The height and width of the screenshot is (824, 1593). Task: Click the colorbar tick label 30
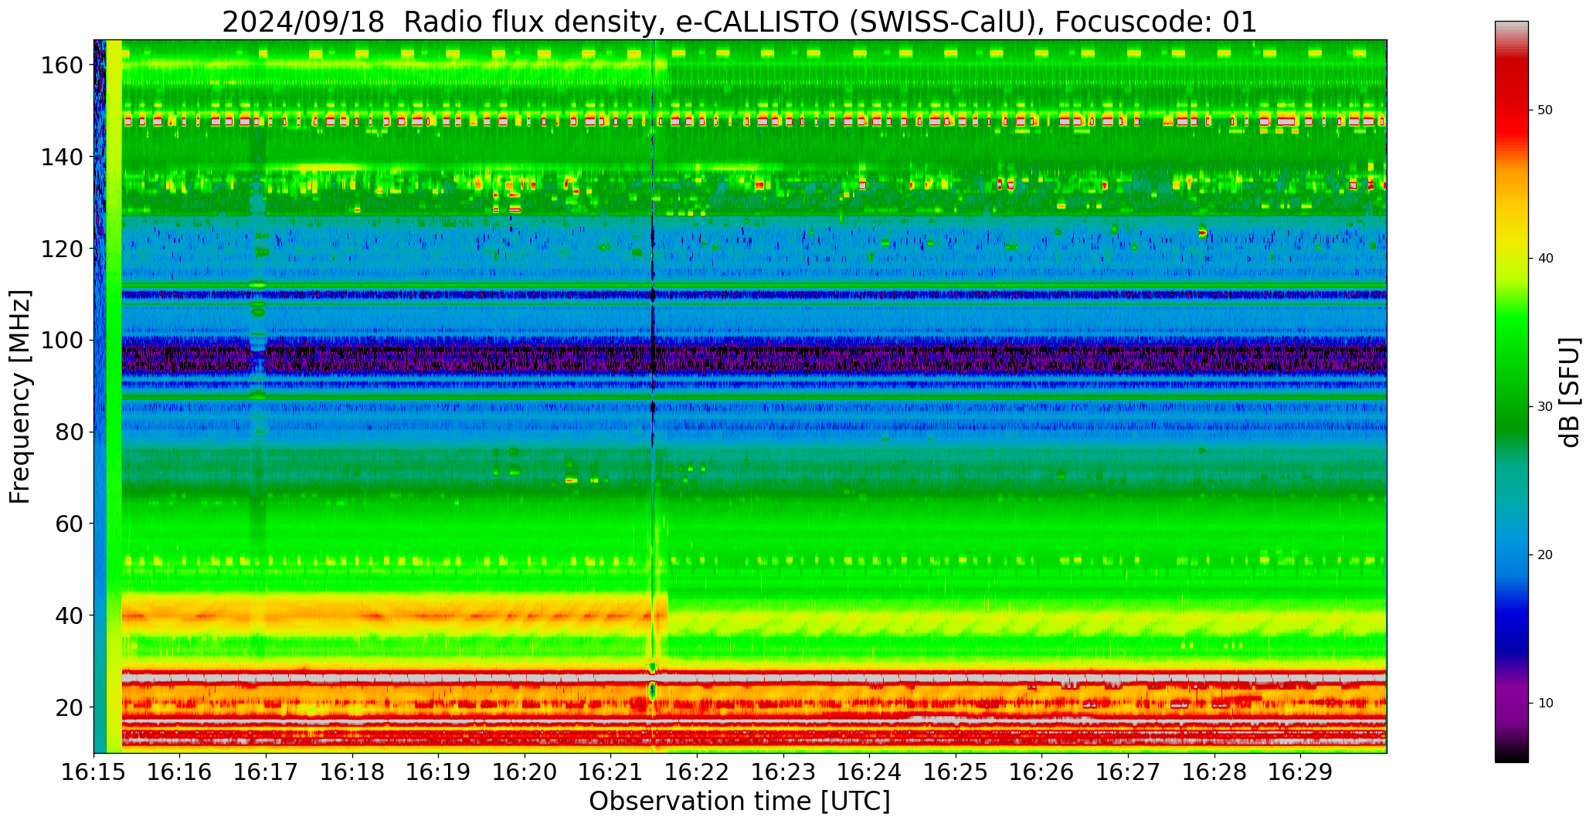[1545, 407]
